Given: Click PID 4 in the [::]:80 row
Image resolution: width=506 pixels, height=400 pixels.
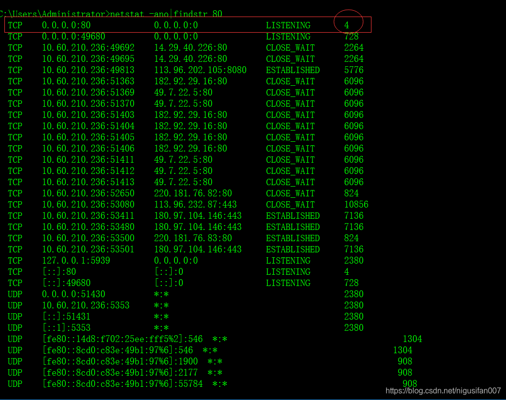Looking at the screenshot, I should 347,271.
